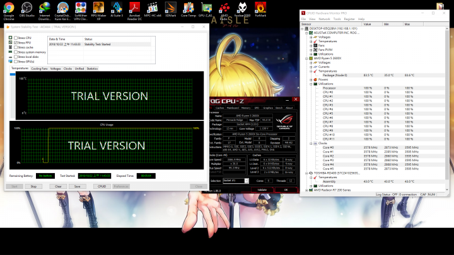Open the Register menu in HWMonitor
The width and height of the screenshot is (454, 255).
coord(349,19)
